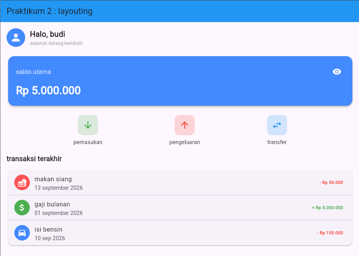The height and width of the screenshot is (256, 359).
Task: Click the blue user profile avatar
Action: click(16, 38)
